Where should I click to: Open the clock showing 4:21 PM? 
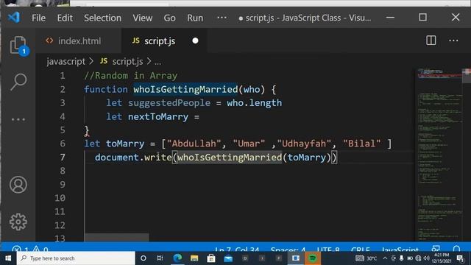pos(442,258)
